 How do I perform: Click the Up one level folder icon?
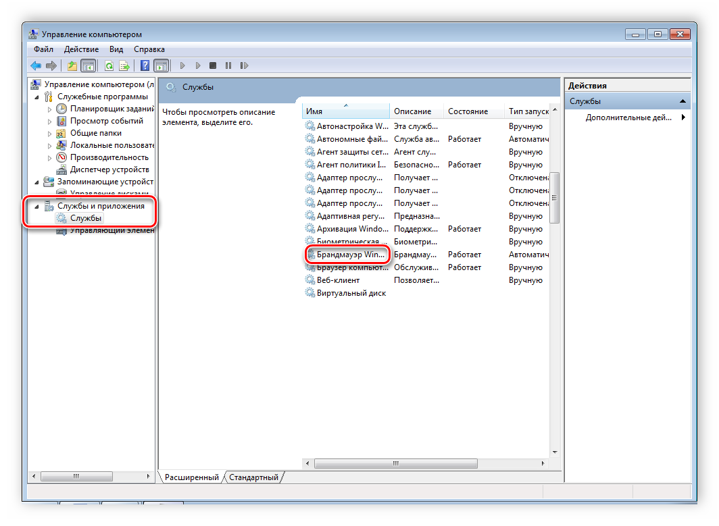tap(72, 65)
